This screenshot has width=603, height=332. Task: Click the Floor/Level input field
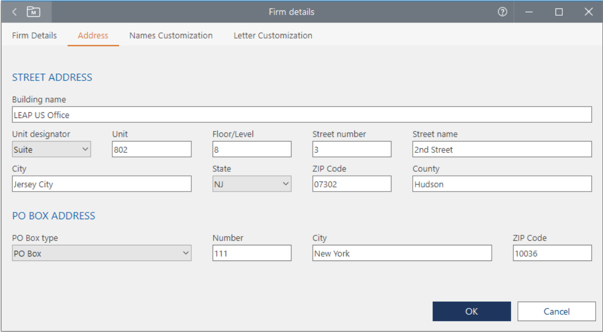(252, 149)
